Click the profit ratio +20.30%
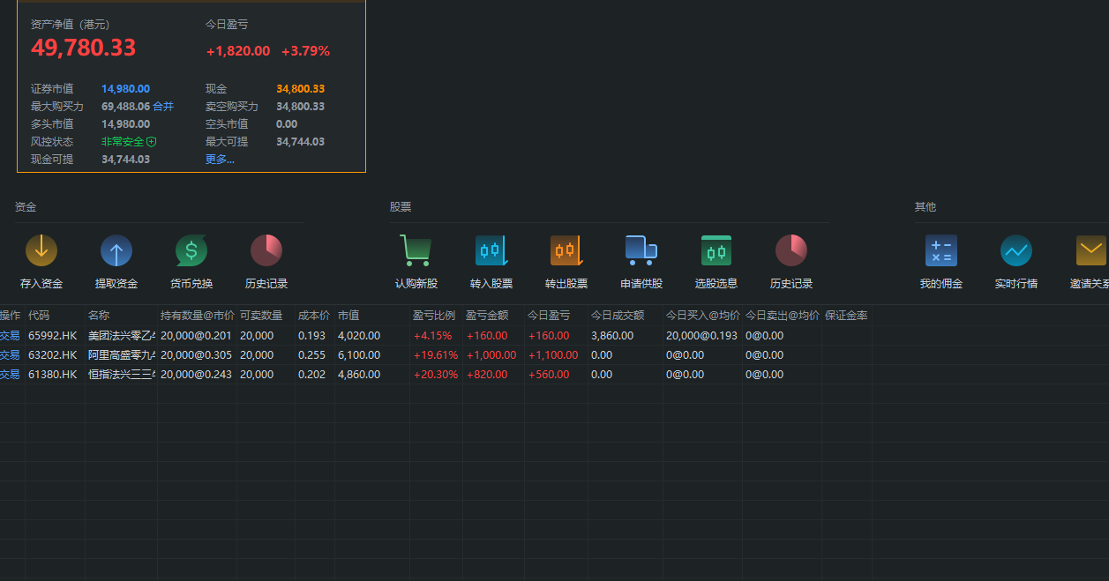The width and height of the screenshot is (1109, 581). (436, 375)
